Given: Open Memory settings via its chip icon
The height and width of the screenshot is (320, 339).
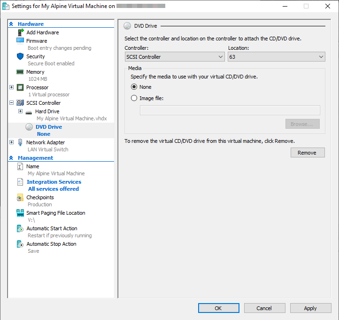Looking at the screenshot, I should point(20,72).
